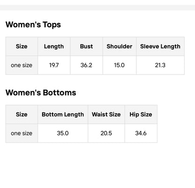Select the Size header in Bottoms table
Image resolution: width=195 pixels, height=188 pixels.
[x=22, y=114]
